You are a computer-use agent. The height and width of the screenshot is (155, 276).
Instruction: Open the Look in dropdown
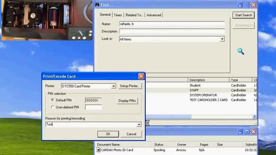(x=222, y=39)
